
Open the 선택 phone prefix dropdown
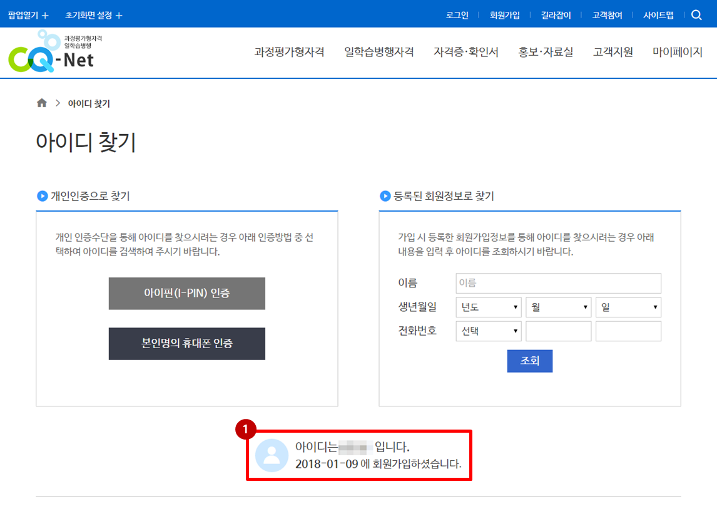(x=489, y=331)
